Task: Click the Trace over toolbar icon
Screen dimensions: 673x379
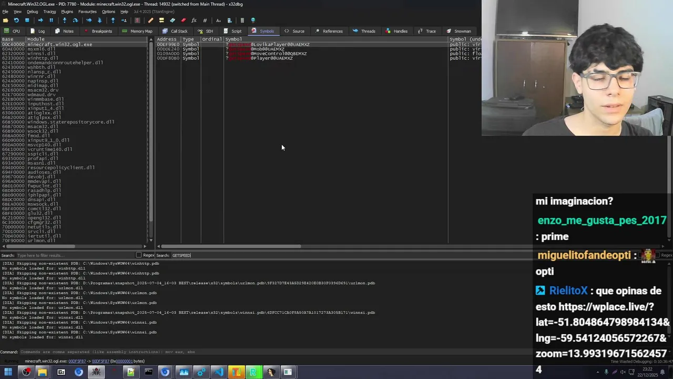Action: click(x=99, y=21)
